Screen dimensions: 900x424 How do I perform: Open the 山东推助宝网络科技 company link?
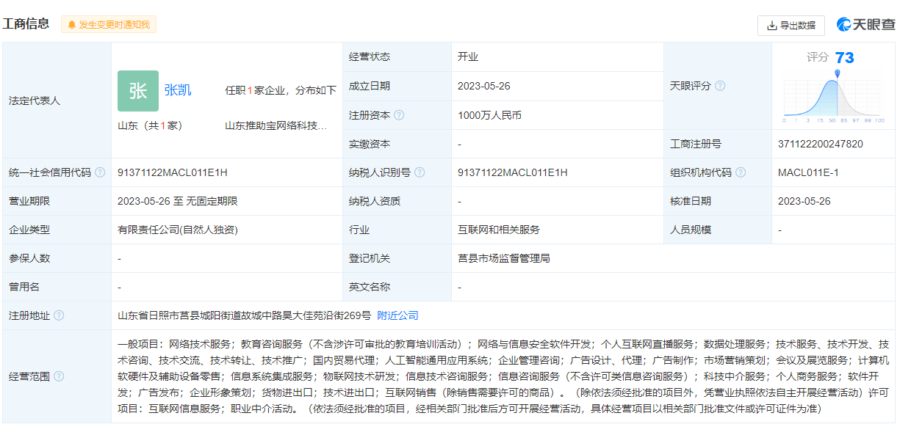[x=276, y=125]
